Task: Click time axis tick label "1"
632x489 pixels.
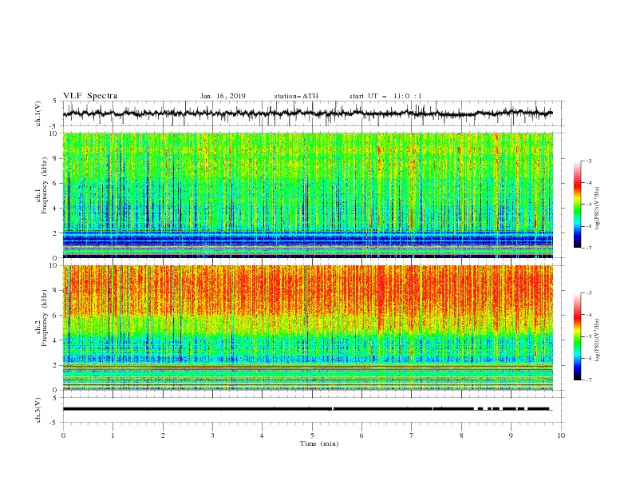Action: point(113,435)
